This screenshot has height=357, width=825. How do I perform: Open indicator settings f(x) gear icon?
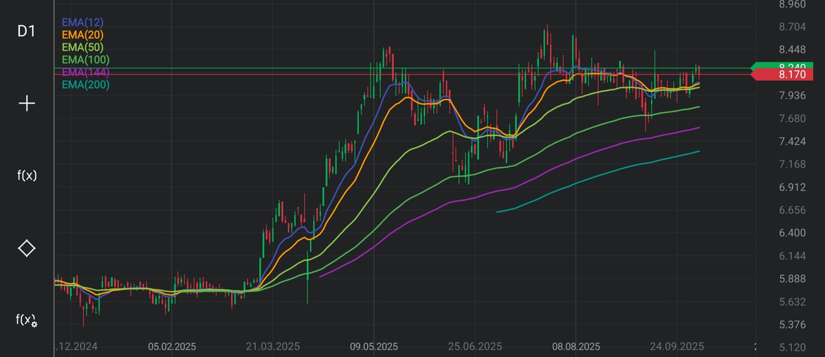27,320
